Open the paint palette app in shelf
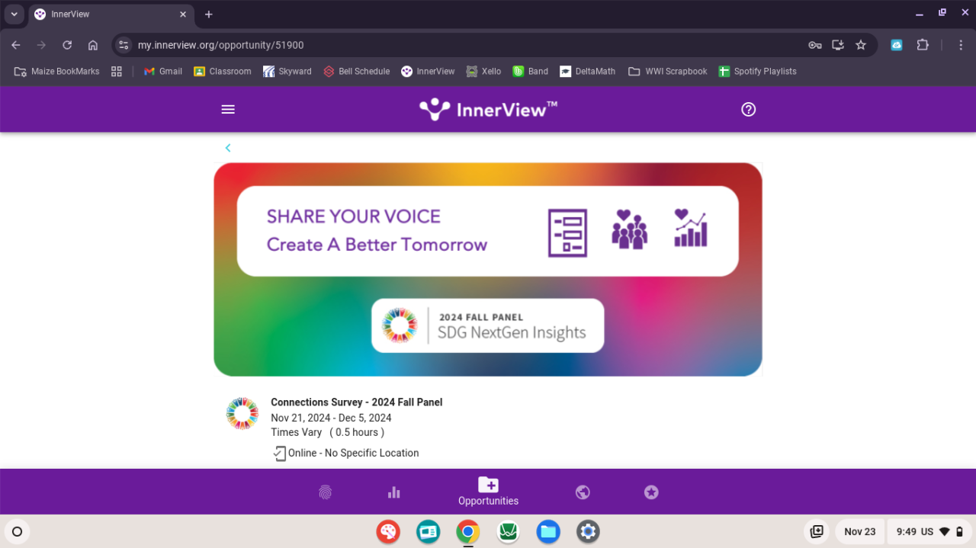976x548 pixels. 388,531
